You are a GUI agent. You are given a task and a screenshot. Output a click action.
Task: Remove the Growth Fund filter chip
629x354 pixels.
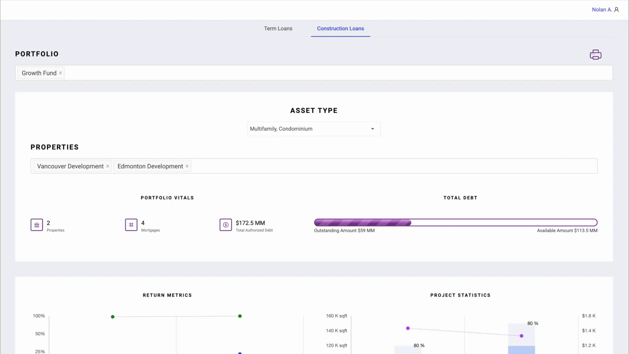click(x=60, y=73)
